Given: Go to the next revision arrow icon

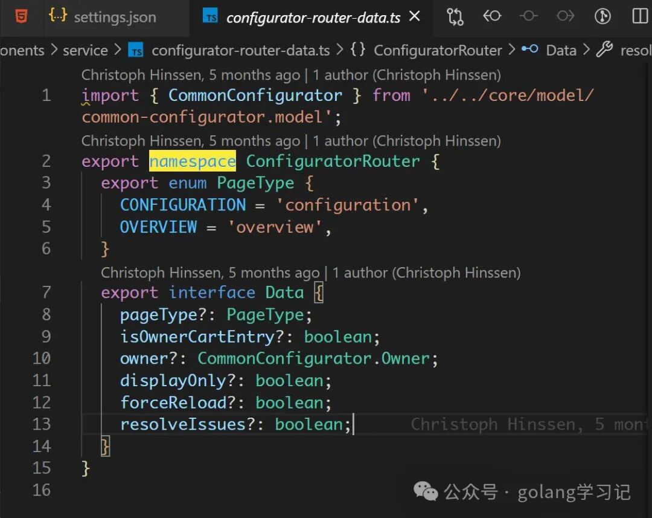Looking at the screenshot, I should tap(565, 16).
